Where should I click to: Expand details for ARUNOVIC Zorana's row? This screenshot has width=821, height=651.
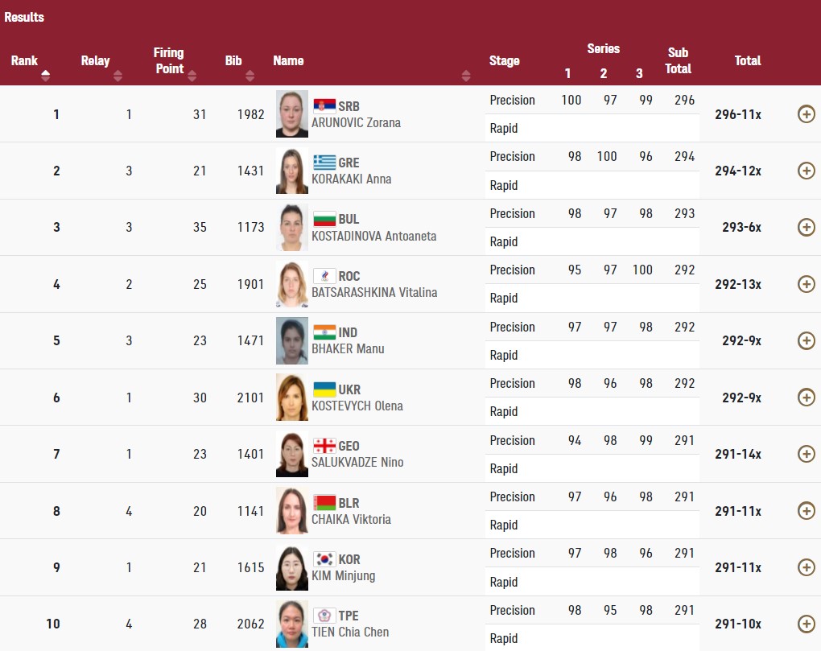tap(806, 114)
